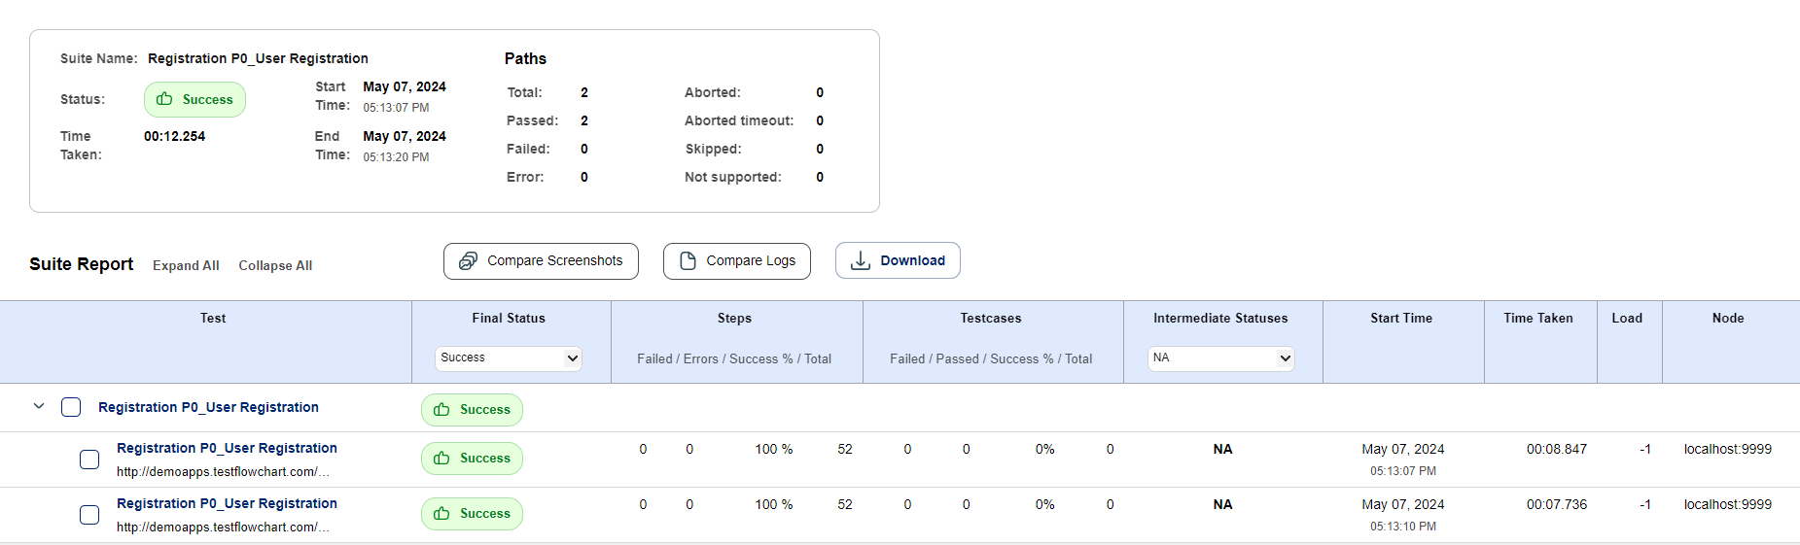Click Collapse All in Suite Report
The height and width of the screenshot is (545, 1800).
275,265
